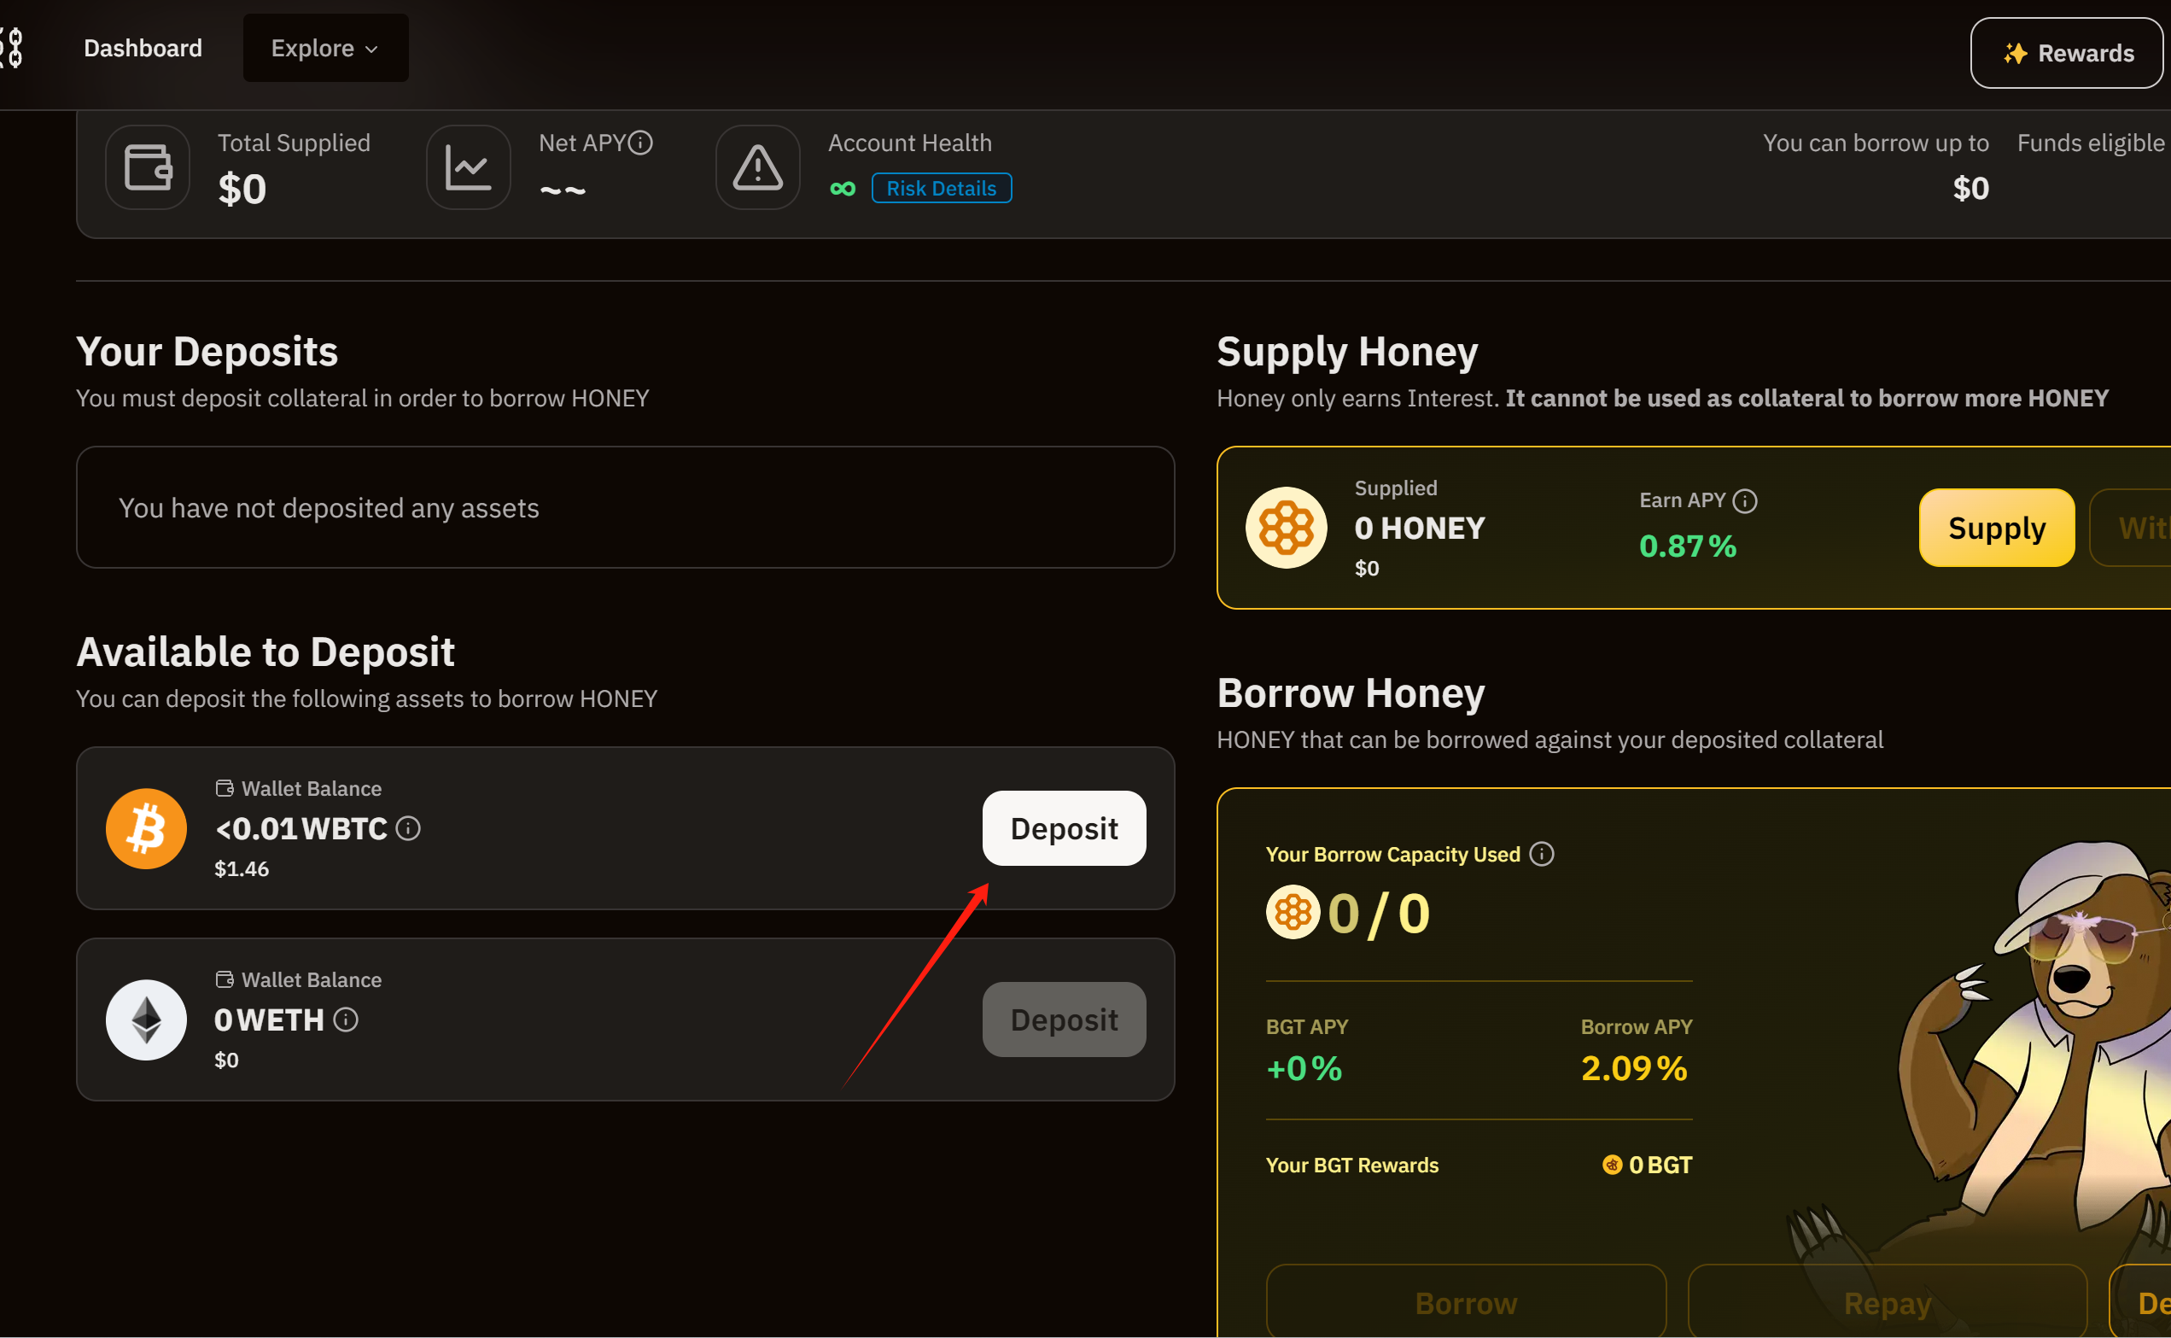Click the Net APY chart icon
Screen dimensions: 2171x1338
click(468, 167)
